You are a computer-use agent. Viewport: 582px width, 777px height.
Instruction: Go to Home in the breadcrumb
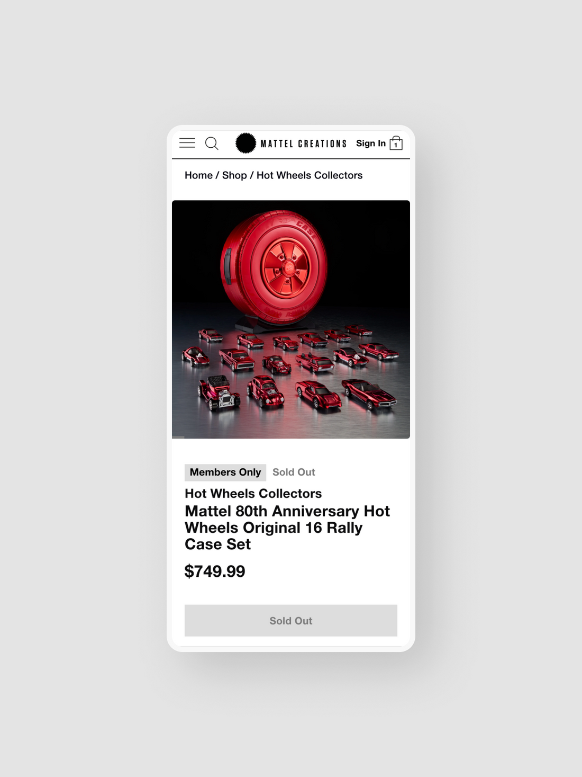198,175
